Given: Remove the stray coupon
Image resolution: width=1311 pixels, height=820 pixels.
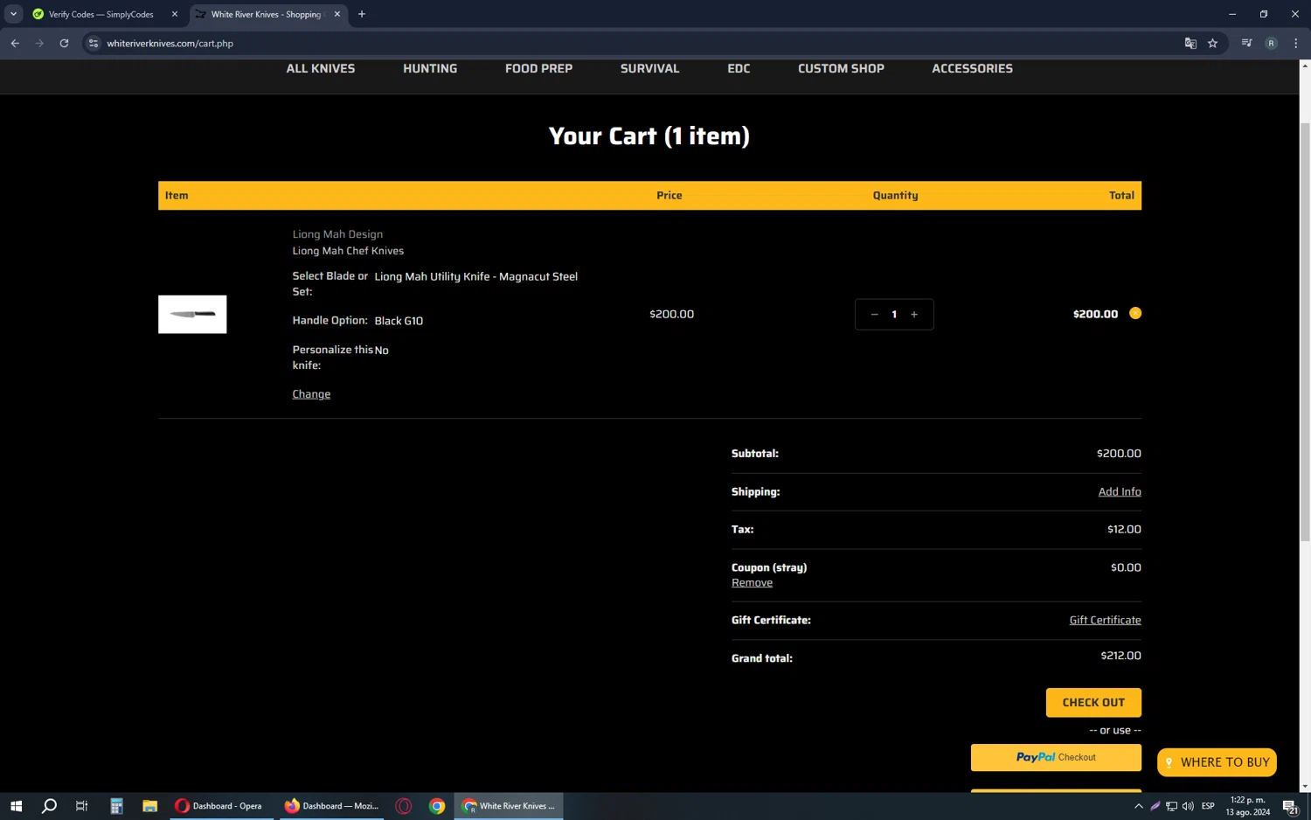Looking at the screenshot, I should click(x=752, y=583).
